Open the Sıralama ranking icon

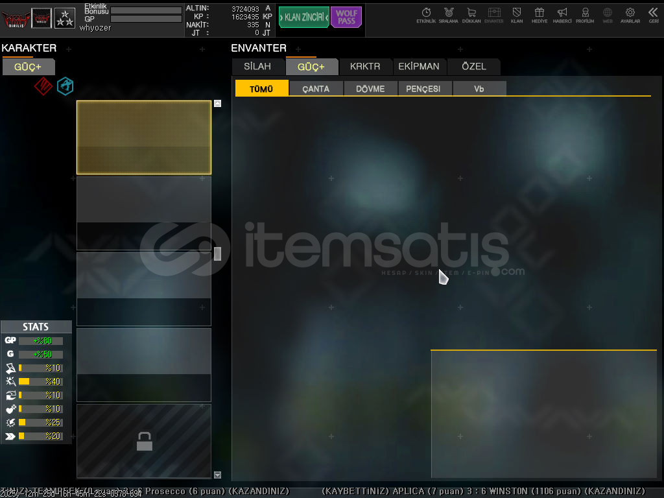tap(448, 14)
